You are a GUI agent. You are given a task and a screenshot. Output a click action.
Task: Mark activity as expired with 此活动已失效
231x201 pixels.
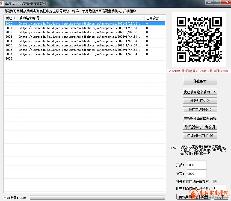(200, 101)
